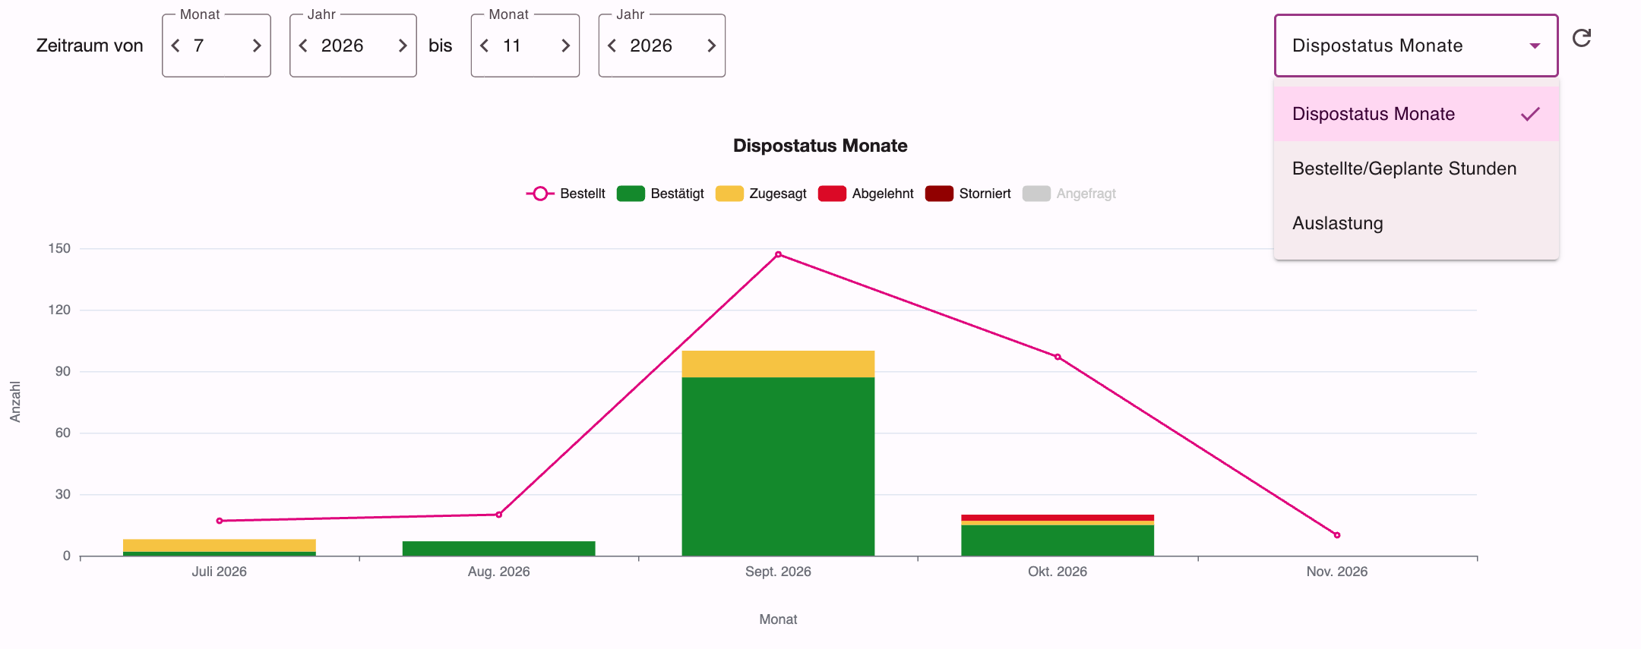Image resolution: width=1641 pixels, height=649 pixels.
Task: Click the Okt. 2026 Bestellt data point
Action: pos(1058,357)
